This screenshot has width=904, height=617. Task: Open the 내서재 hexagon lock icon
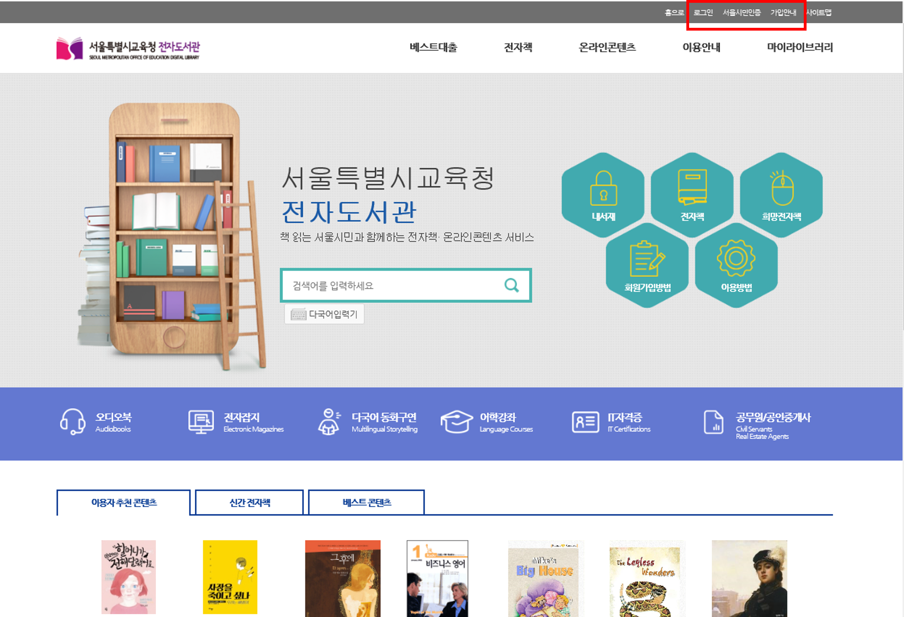click(603, 189)
